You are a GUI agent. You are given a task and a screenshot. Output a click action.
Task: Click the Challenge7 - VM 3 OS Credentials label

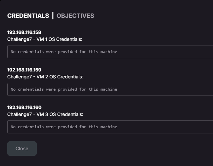45,114
